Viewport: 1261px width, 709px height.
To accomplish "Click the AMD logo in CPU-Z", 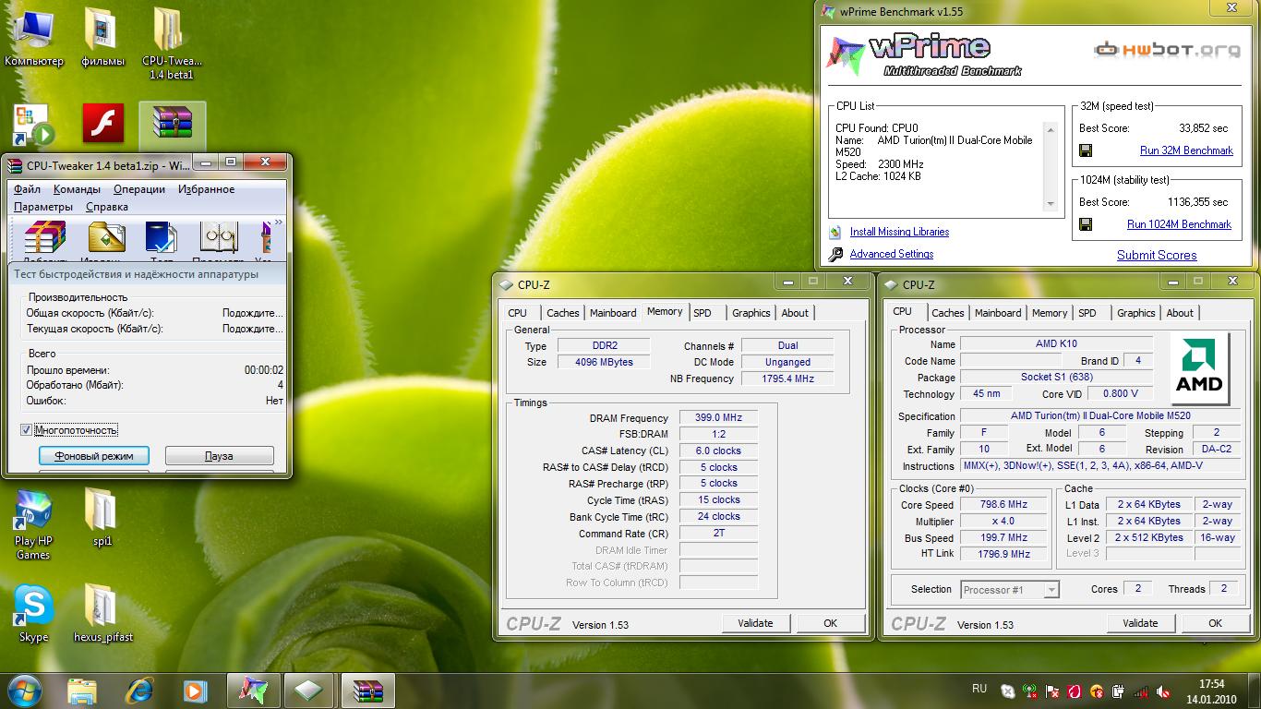I will (1200, 369).
